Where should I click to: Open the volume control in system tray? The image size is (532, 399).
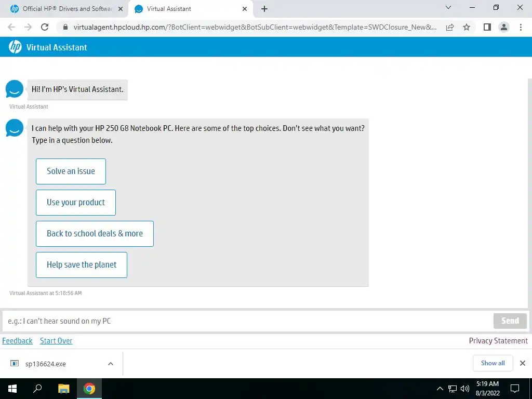click(x=465, y=389)
